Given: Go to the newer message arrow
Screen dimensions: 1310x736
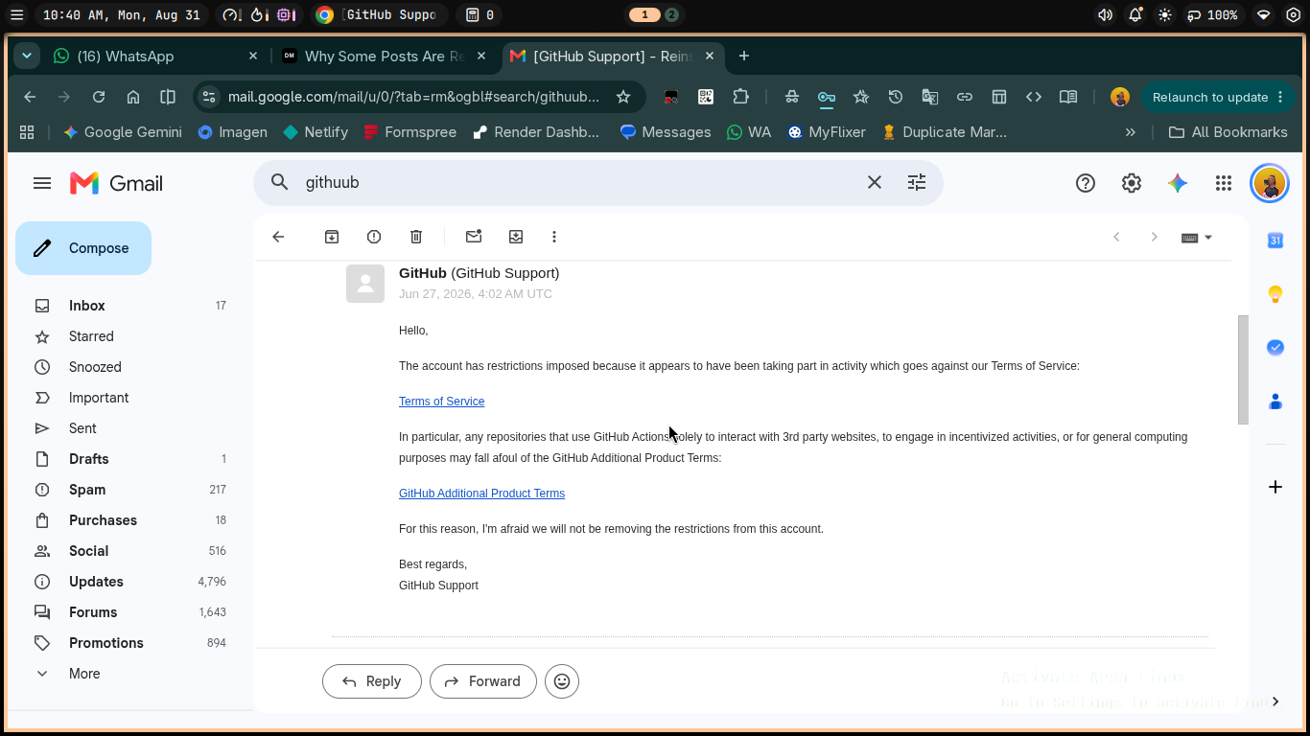Looking at the screenshot, I should (x=1116, y=237).
